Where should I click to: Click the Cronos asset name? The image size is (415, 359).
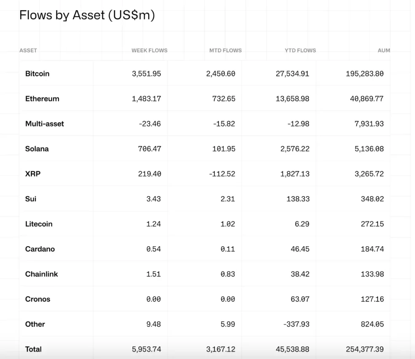click(x=37, y=299)
